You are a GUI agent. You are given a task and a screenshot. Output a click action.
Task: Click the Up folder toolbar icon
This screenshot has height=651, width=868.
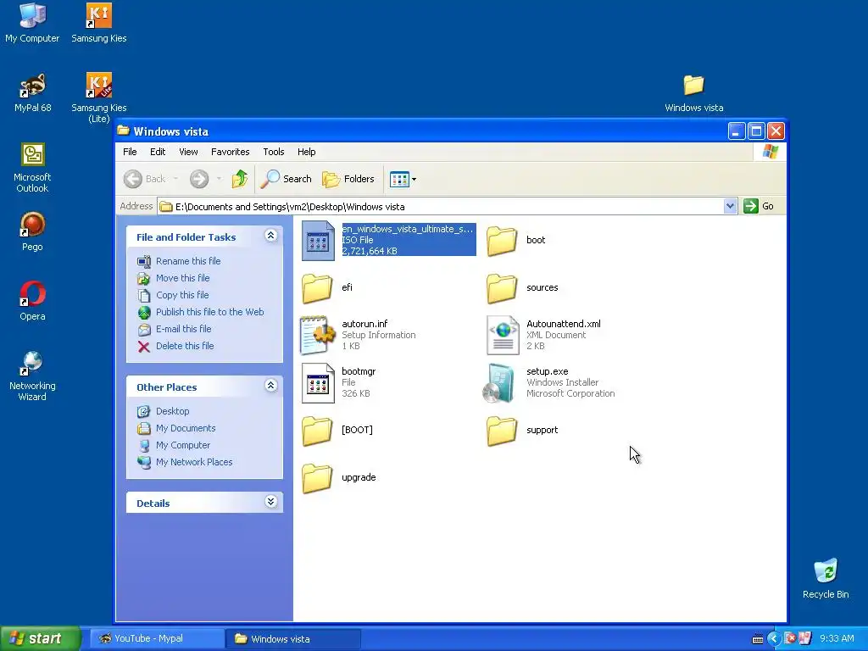[x=240, y=179]
